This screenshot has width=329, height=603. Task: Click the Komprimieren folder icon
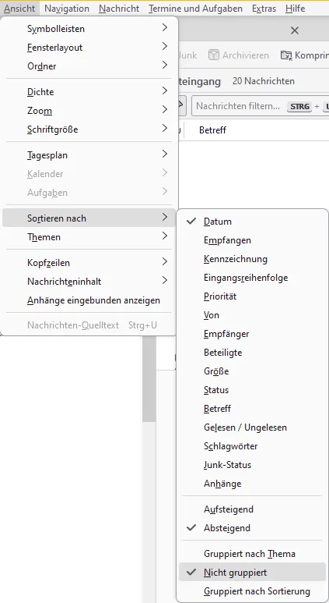click(x=286, y=55)
